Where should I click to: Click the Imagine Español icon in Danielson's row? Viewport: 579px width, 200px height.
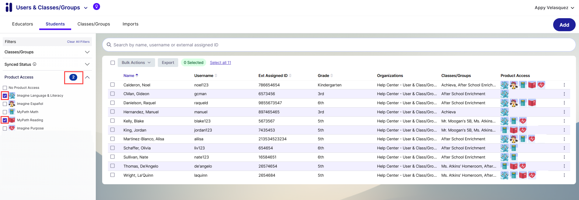pyautogui.click(x=514, y=103)
